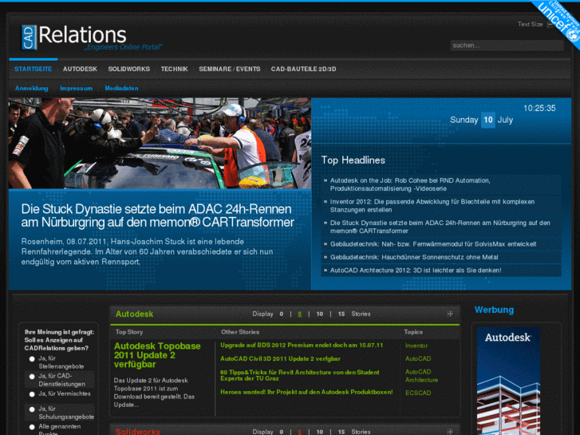
Task: Open the BDS 2012 Premium upgrade story
Action: tap(302, 345)
